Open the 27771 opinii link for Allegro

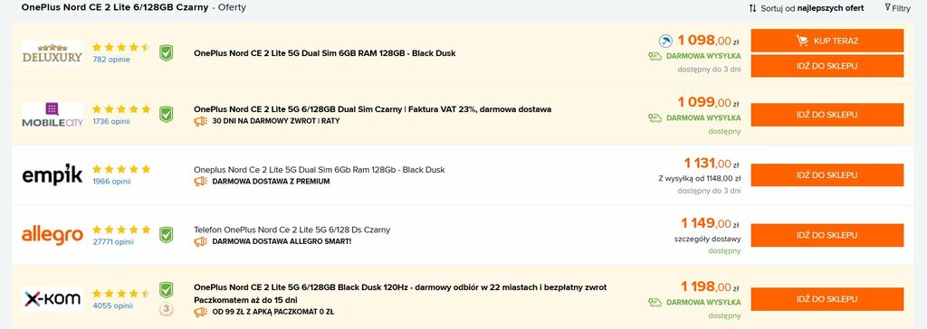[113, 241]
